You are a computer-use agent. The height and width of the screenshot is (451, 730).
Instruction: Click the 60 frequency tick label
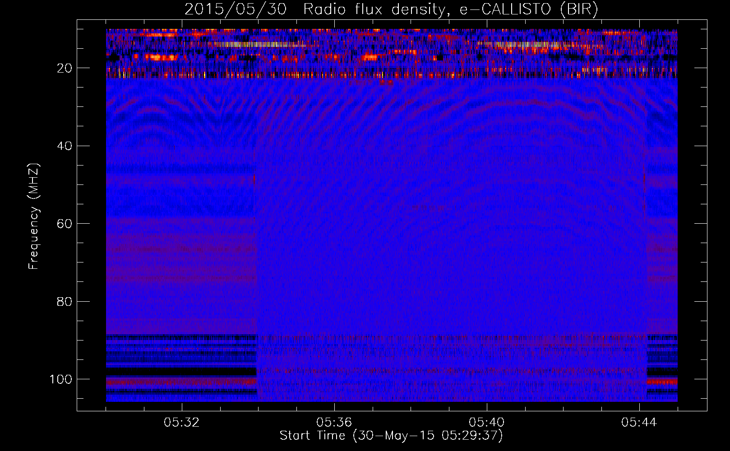click(65, 224)
